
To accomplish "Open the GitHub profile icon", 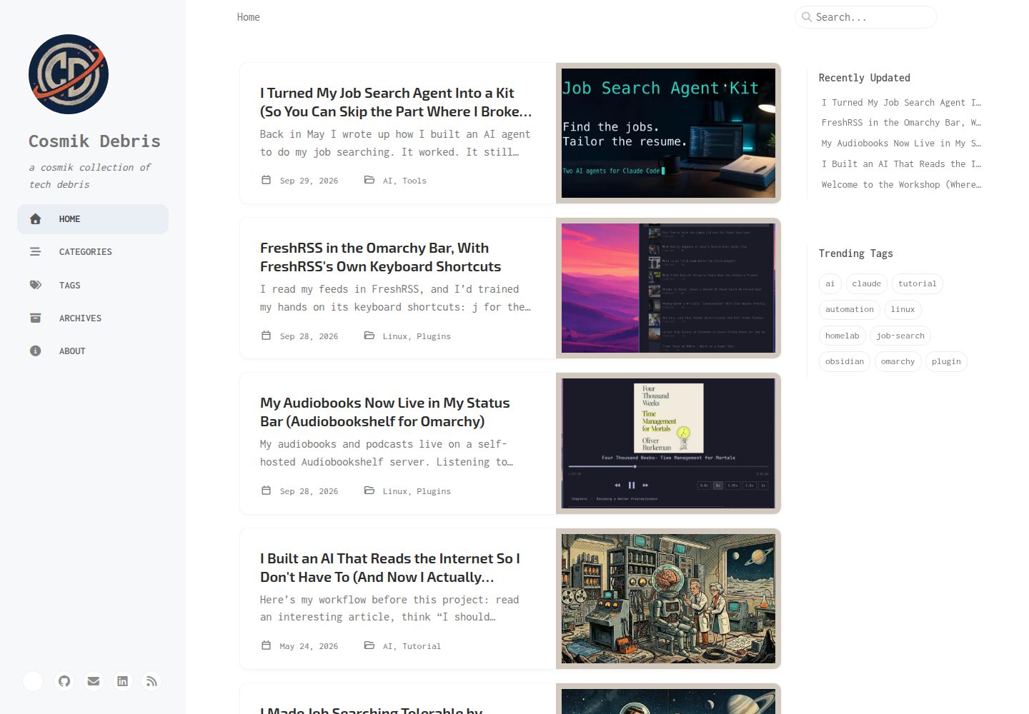I will tap(64, 681).
